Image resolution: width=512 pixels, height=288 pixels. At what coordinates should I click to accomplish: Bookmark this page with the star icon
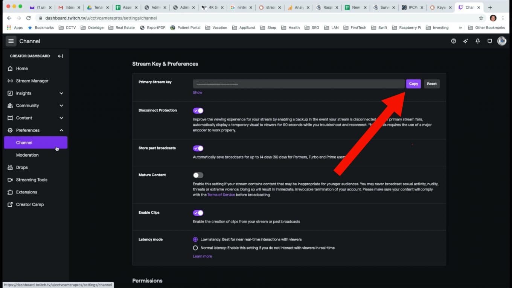tap(481, 18)
